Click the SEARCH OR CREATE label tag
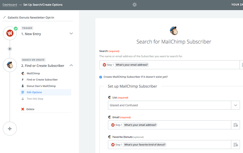The height and width of the screenshot is (153, 243). (x=33, y=60)
